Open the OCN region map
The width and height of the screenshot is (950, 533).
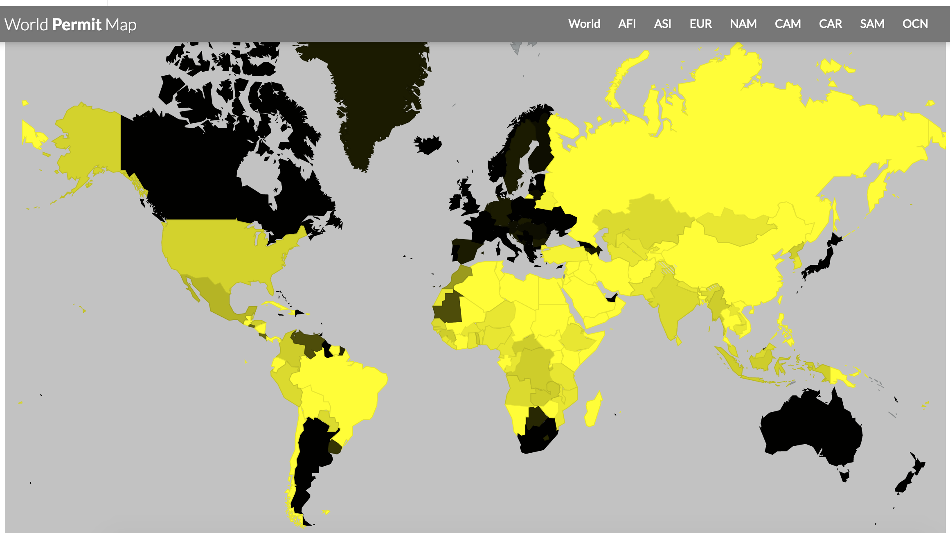click(x=915, y=24)
